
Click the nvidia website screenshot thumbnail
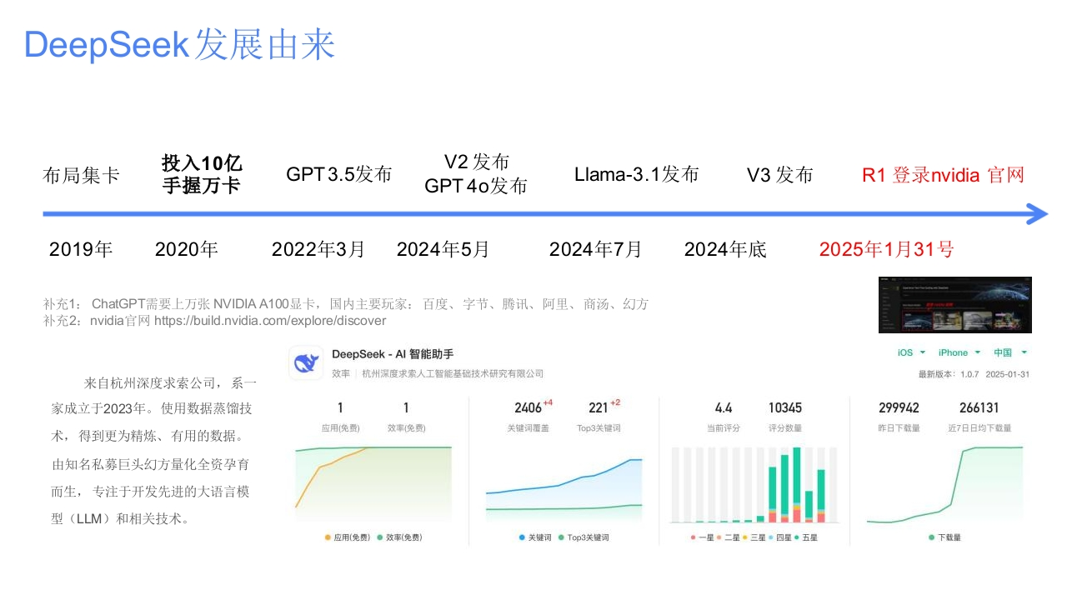[954, 305]
